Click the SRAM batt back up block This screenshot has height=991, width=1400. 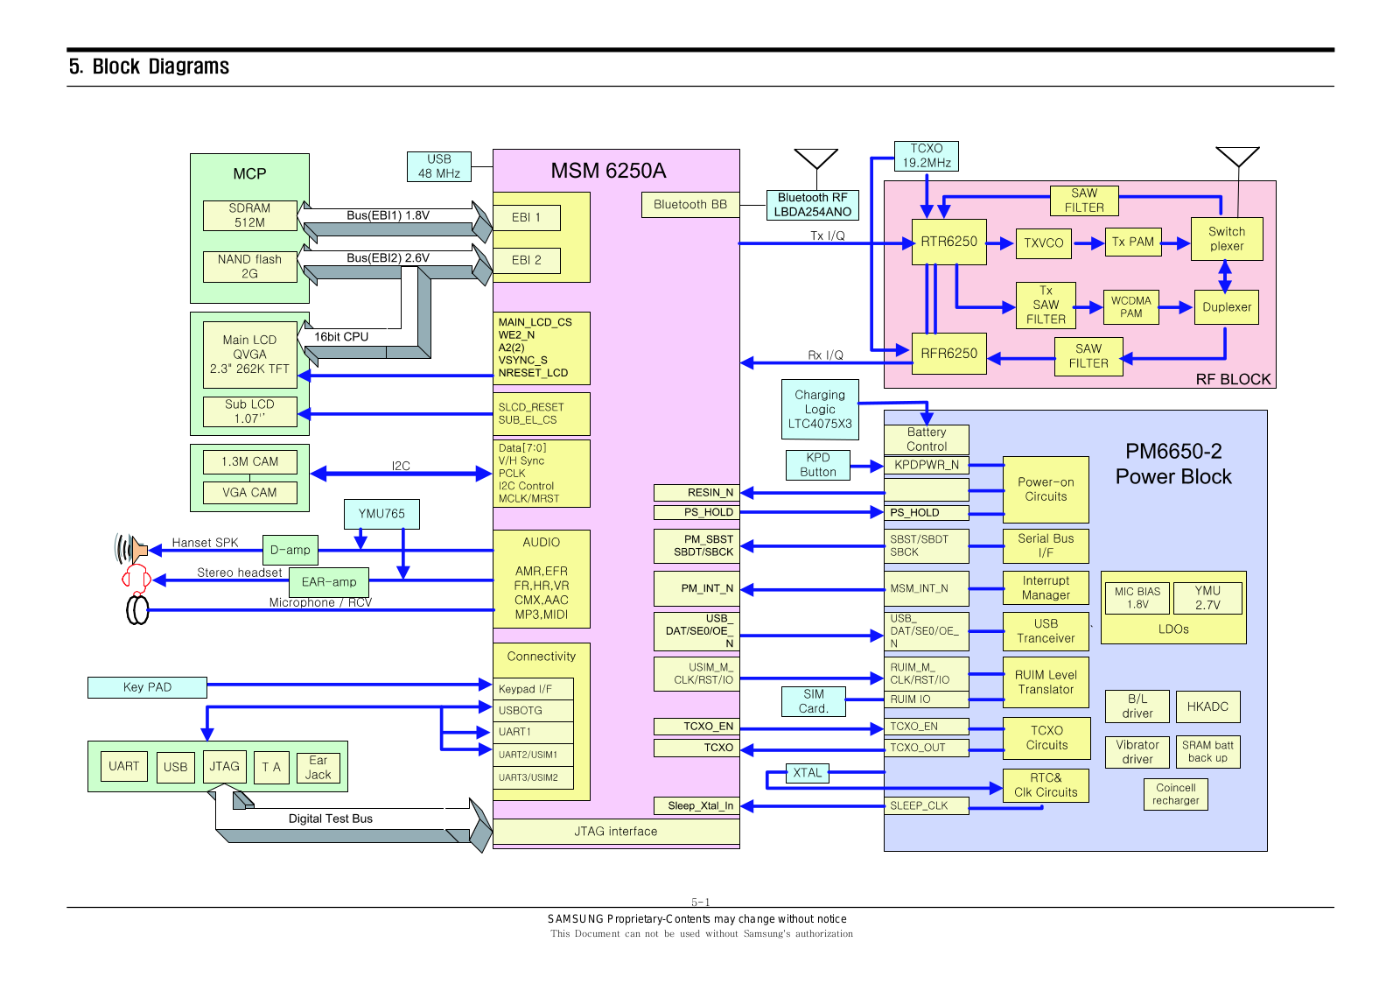1207,752
